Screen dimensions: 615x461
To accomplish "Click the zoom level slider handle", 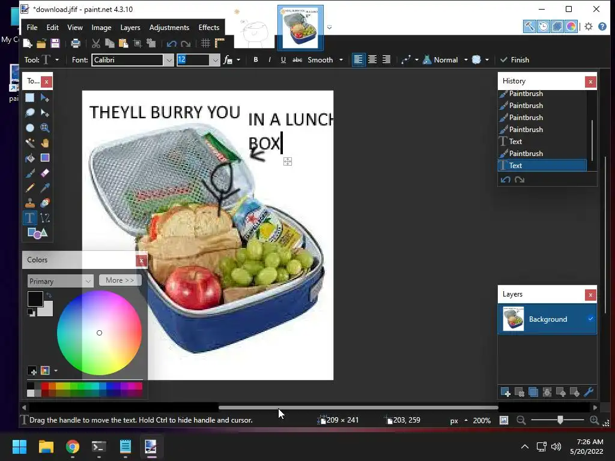I will click(560, 420).
